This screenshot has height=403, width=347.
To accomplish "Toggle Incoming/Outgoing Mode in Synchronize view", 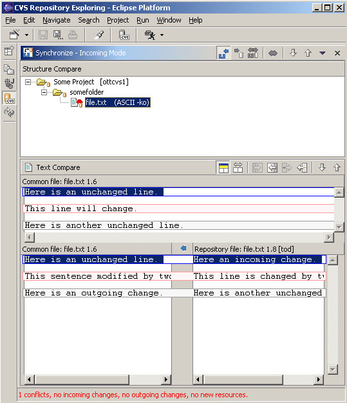I will click(x=253, y=53).
